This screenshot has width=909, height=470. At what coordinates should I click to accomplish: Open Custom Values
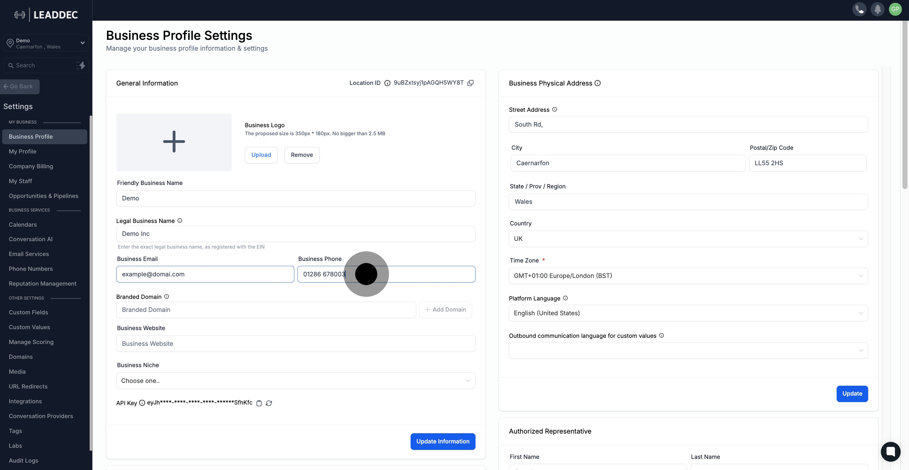coord(29,327)
